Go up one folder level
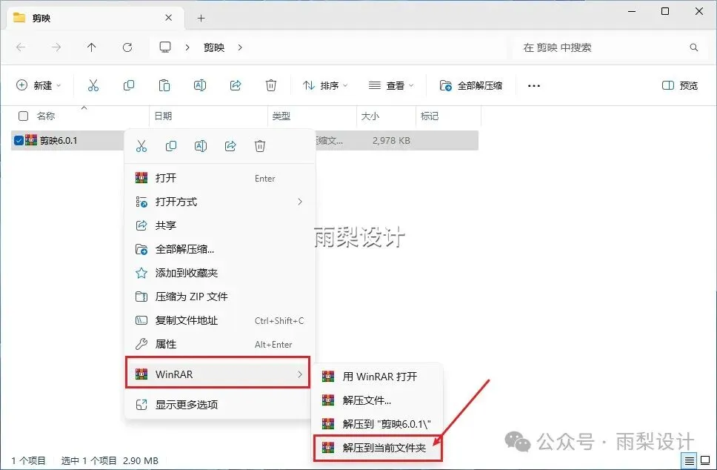Image resolution: width=717 pixels, height=470 pixels. (x=91, y=47)
